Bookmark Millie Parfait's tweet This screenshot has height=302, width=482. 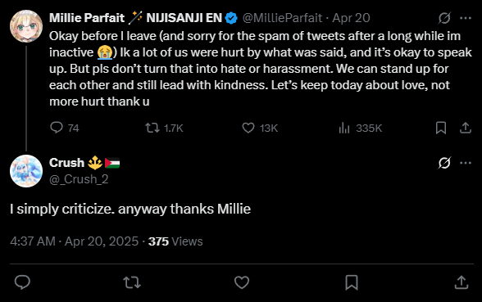click(x=441, y=128)
